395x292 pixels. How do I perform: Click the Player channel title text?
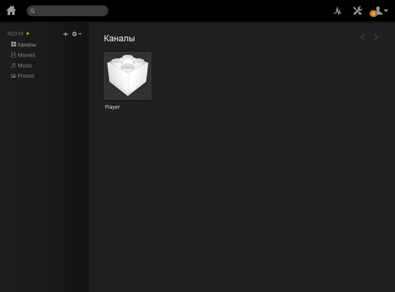pyautogui.click(x=113, y=107)
